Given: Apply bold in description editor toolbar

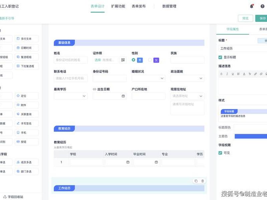Looking at the screenshot, I should pos(221,74).
